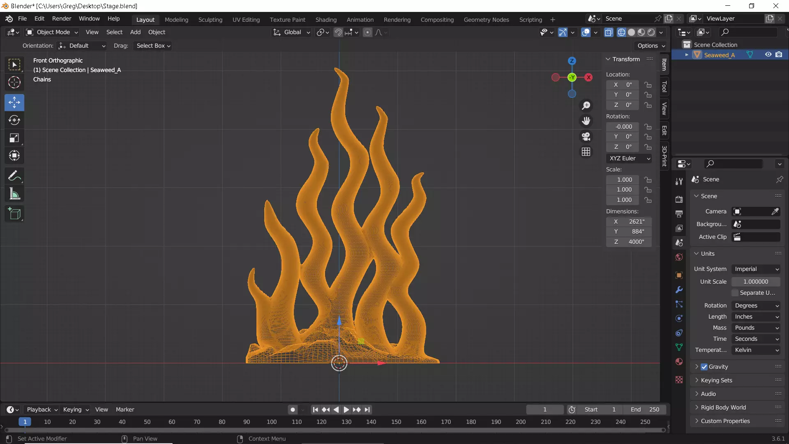Enable Separate Units checkbox
789x444 pixels.
click(735, 293)
